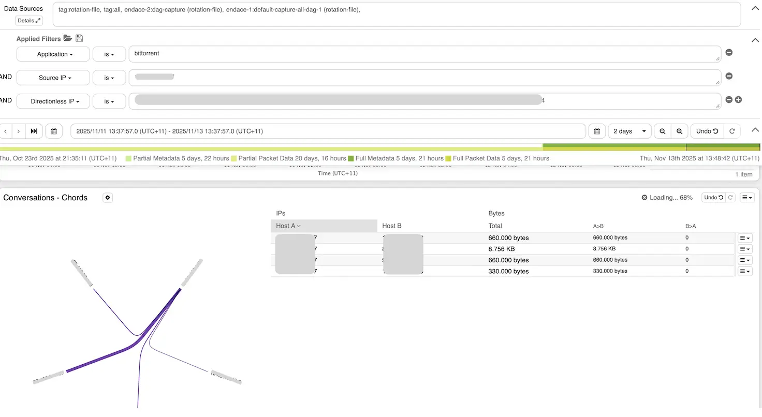The width and height of the screenshot is (762, 417).
Task: Open saved filters folder icon
Action: tap(67, 38)
